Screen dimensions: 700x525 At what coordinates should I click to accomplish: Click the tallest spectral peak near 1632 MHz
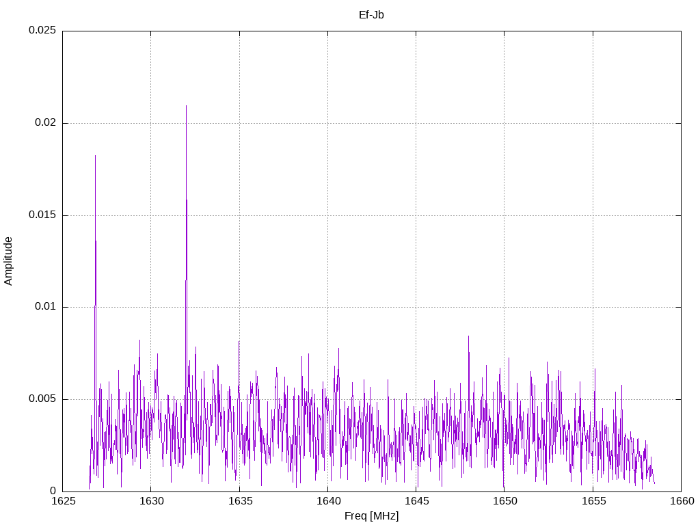pos(186,107)
